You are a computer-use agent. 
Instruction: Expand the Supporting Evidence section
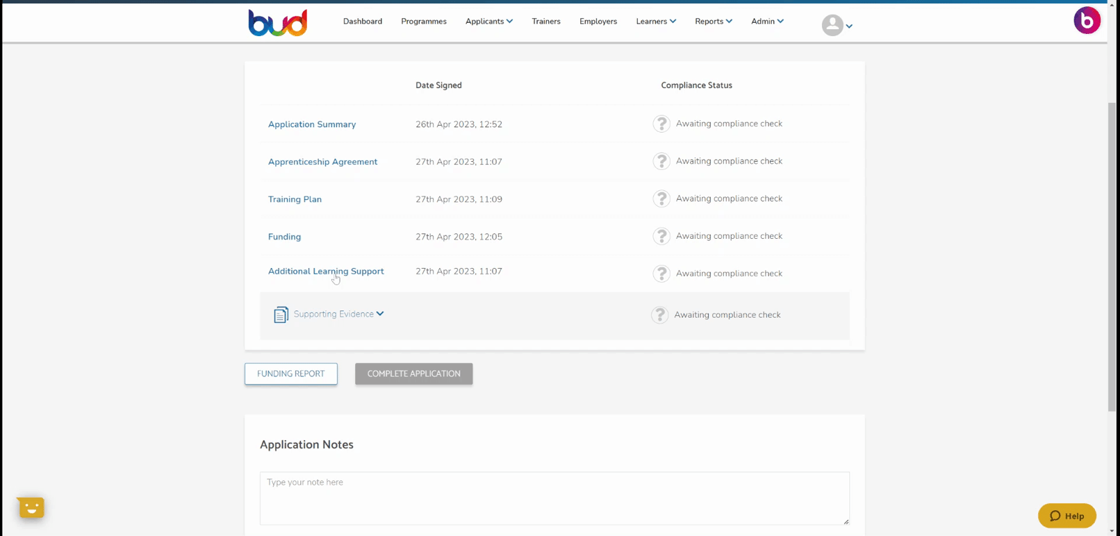pos(339,314)
